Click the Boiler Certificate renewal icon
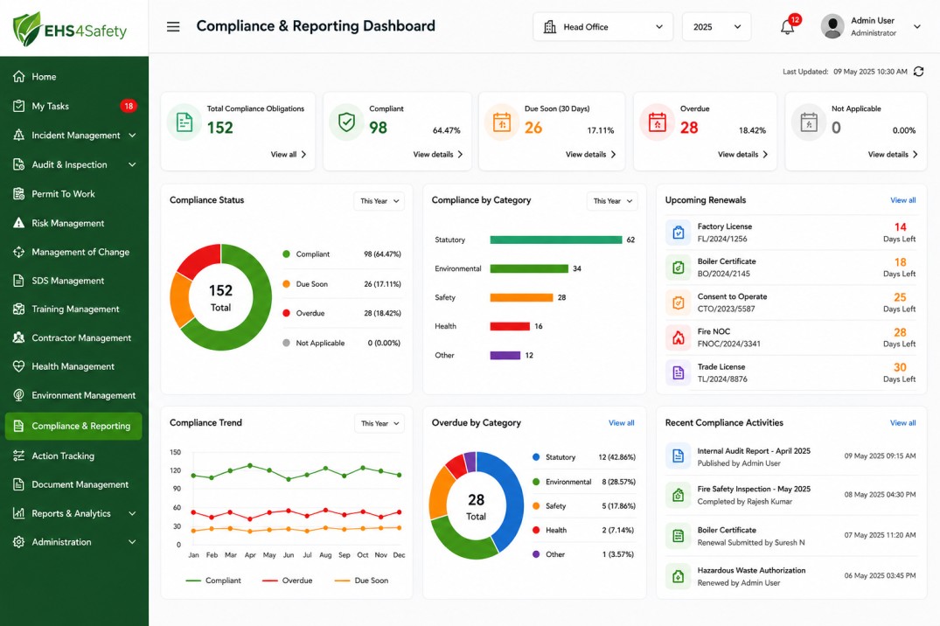 point(678,268)
